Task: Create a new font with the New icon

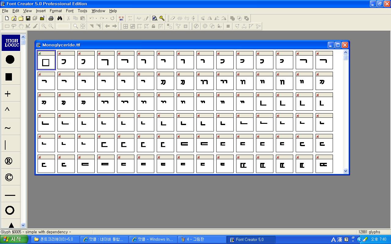Action: click(x=7, y=18)
